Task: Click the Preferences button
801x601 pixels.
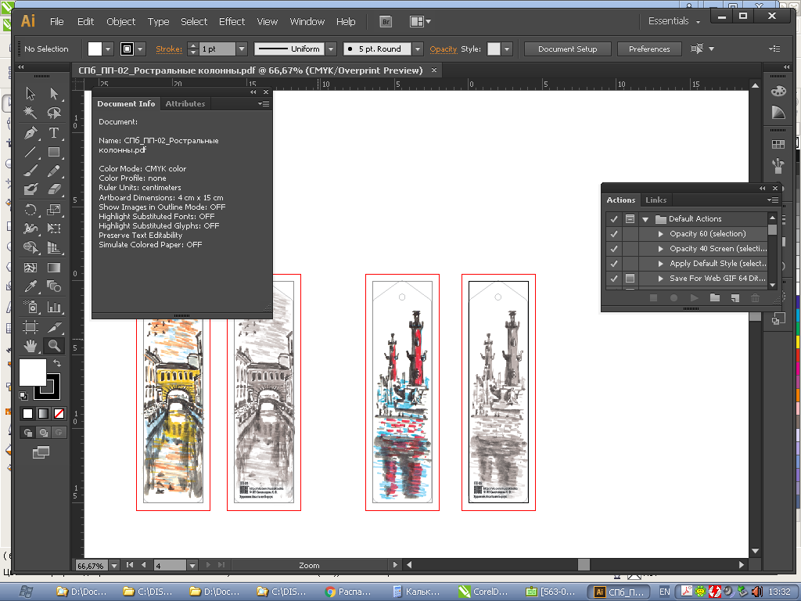Action: click(x=649, y=49)
